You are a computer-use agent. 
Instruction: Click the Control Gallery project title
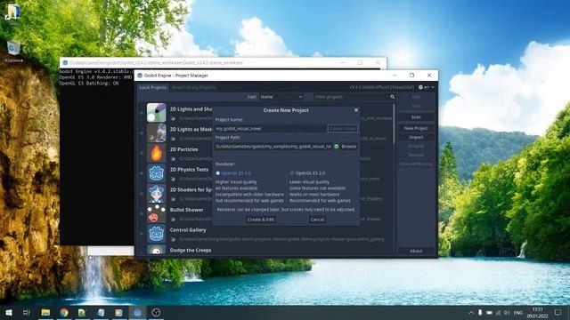(188, 230)
